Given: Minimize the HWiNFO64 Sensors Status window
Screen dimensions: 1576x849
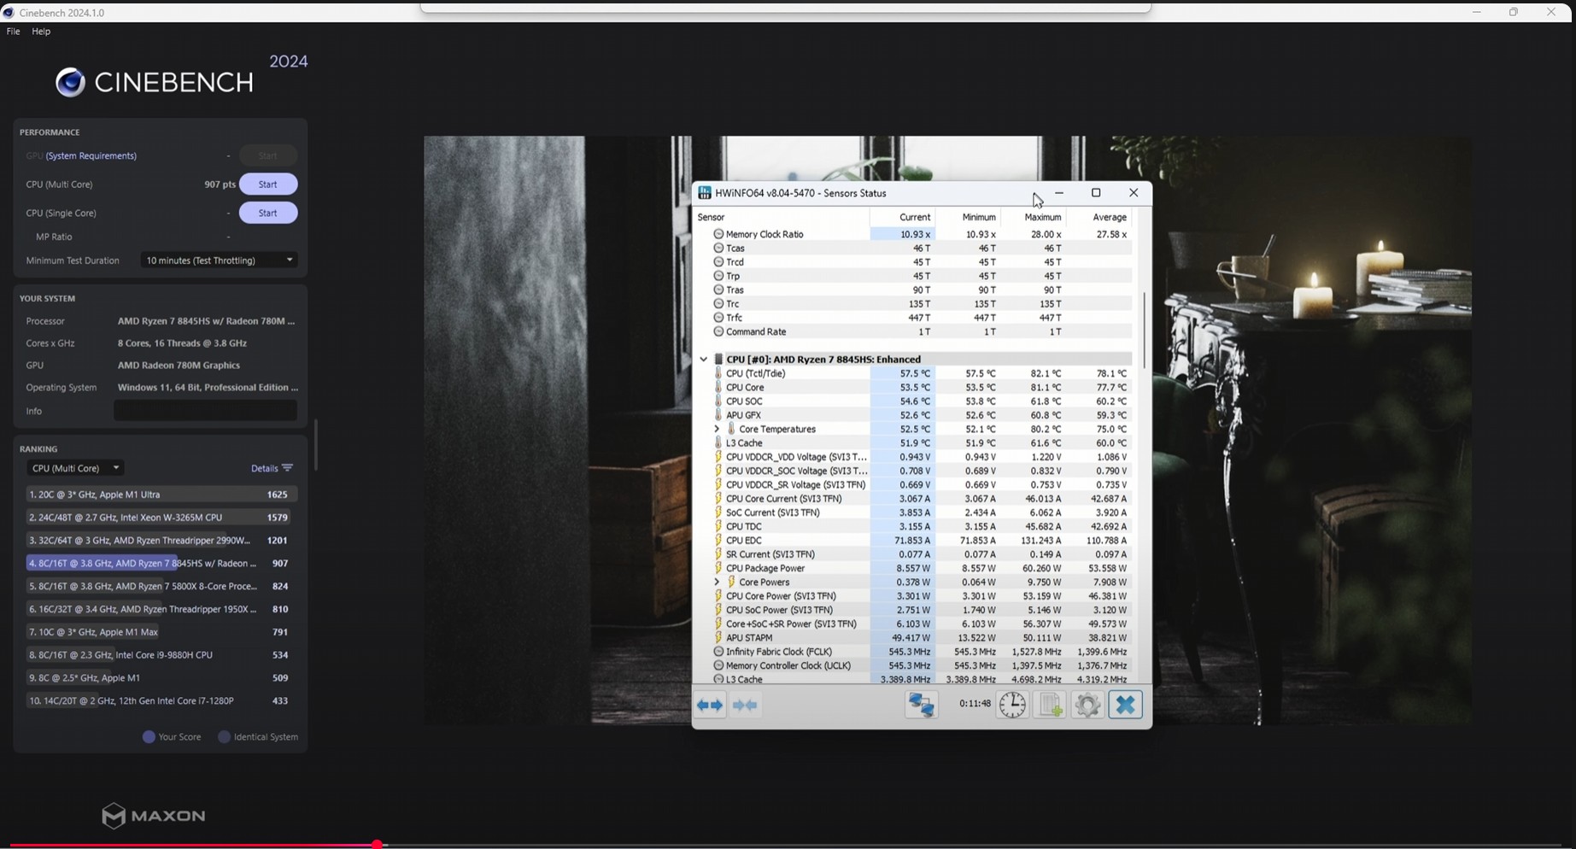Looking at the screenshot, I should point(1059,193).
